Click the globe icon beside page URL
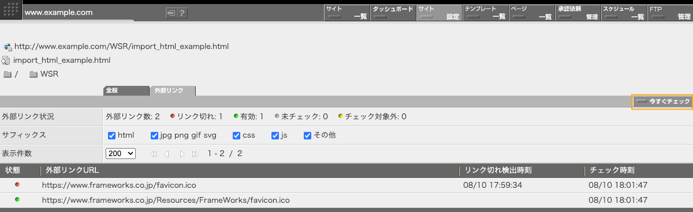Screen dimensions: 693x212 8,47
